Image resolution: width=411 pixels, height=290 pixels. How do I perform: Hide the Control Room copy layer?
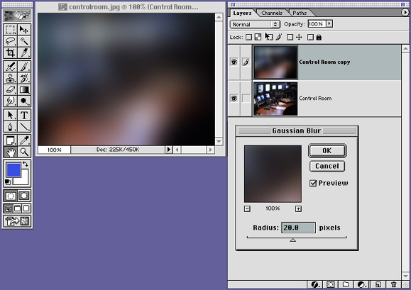(234, 62)
